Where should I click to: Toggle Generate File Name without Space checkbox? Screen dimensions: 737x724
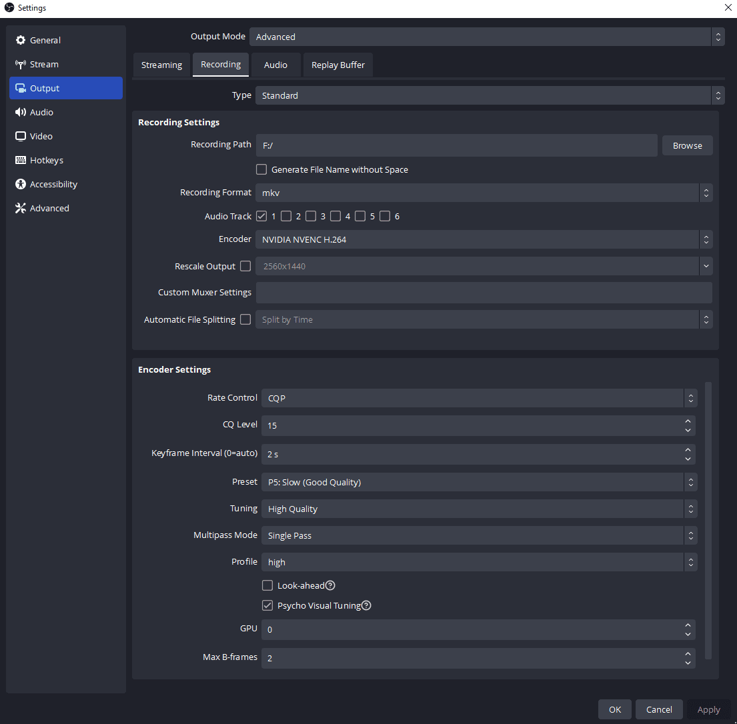[x=261, y=169]
